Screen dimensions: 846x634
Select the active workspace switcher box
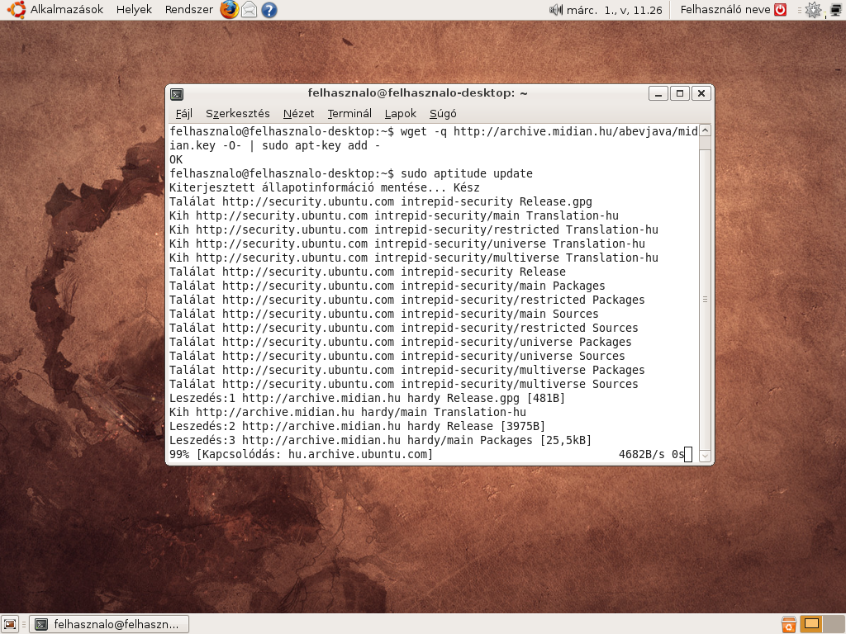click(x=811, y=624)
